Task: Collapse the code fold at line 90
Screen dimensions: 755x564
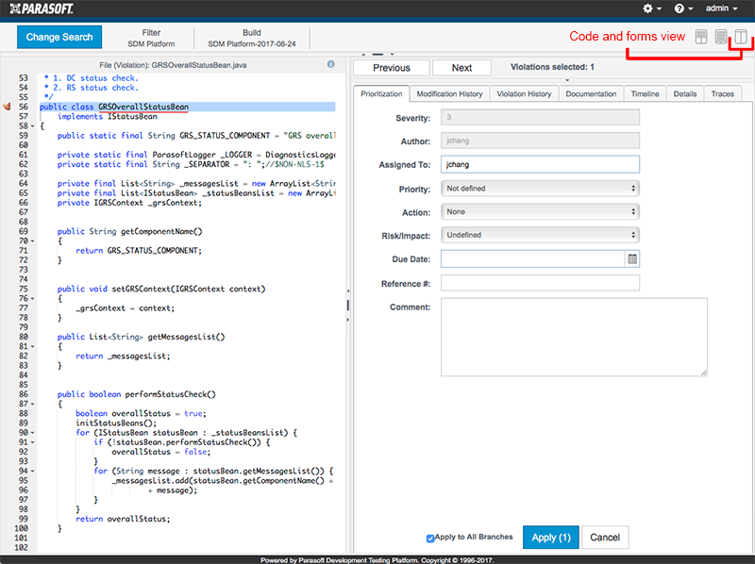Action: coord(32,433)
